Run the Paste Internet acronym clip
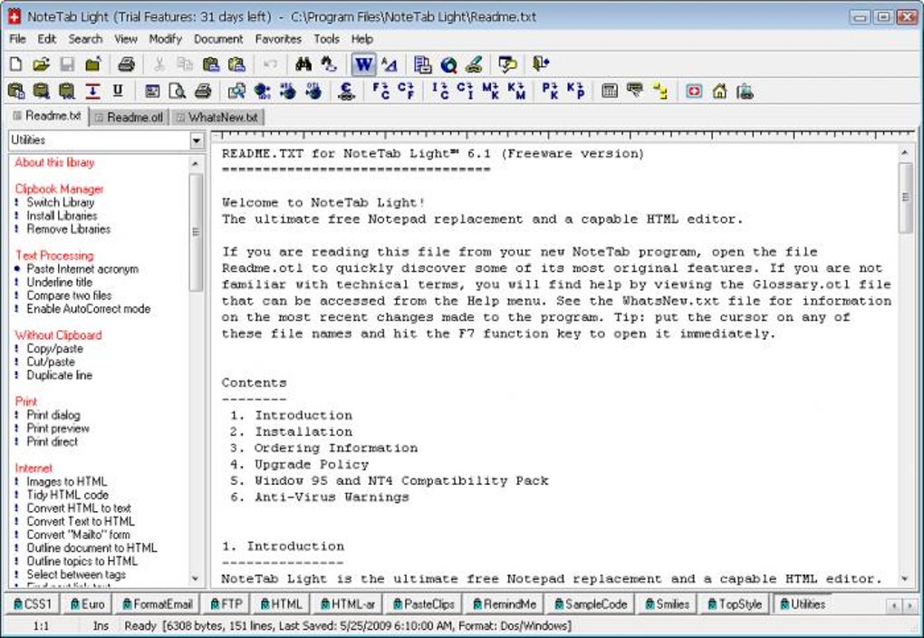The image size is (924, 638). tap(82, 269)
